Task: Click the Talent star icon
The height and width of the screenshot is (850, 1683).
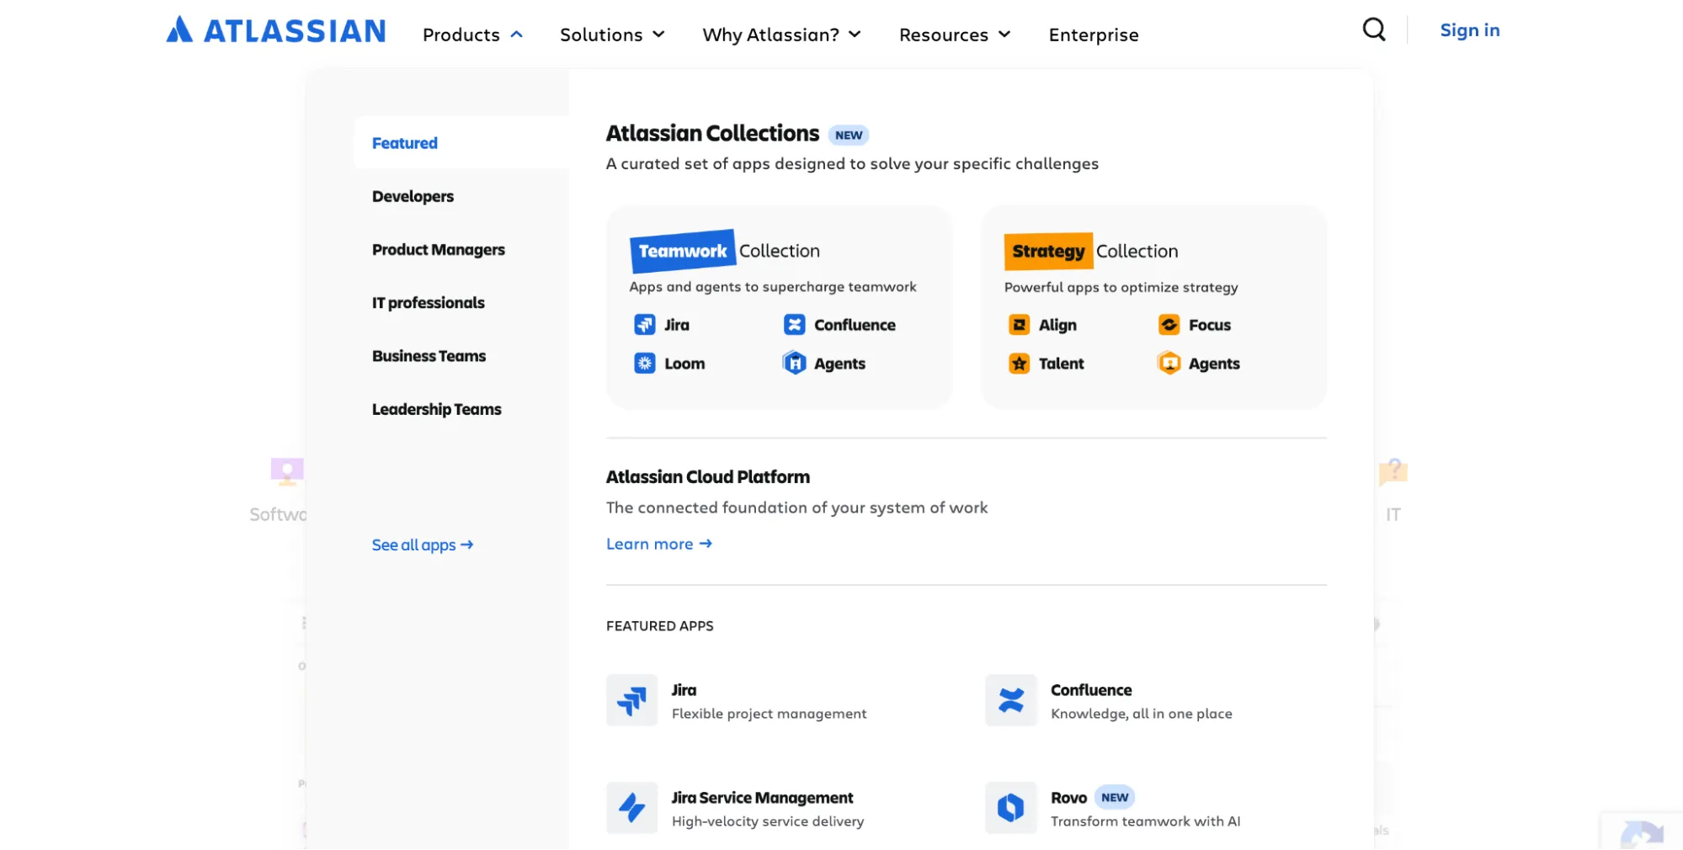Action: point(1019,364)
